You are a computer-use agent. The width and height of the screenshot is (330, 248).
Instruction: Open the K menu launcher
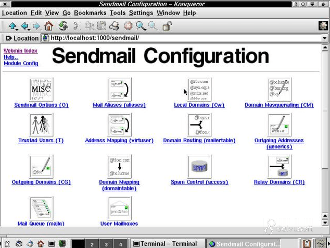point(7,244)
